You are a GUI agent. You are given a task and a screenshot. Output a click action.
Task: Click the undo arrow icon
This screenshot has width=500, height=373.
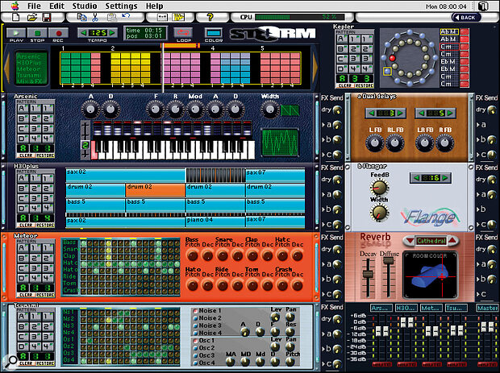pyautogui.click(x=126, y=17)
